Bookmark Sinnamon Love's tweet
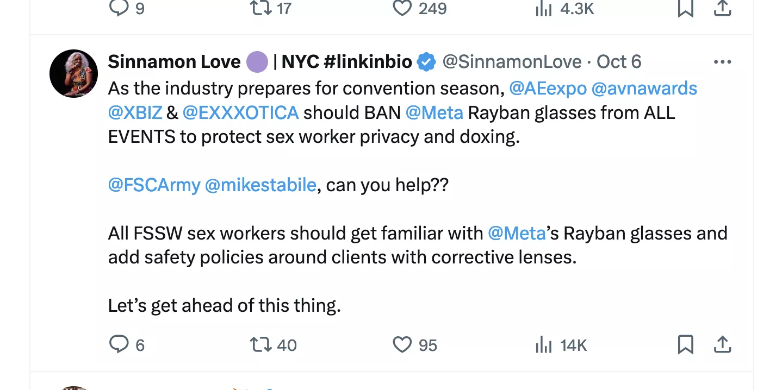Image resolution: width=782 pixels, height=390 pixels. tap(685, 344)
